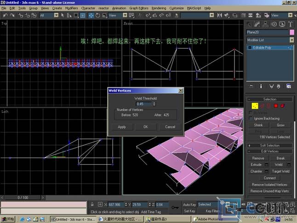Viewport: 297px width, 223px height.
Task: Open the Utilities hammer panel tab
Action: 291,24
